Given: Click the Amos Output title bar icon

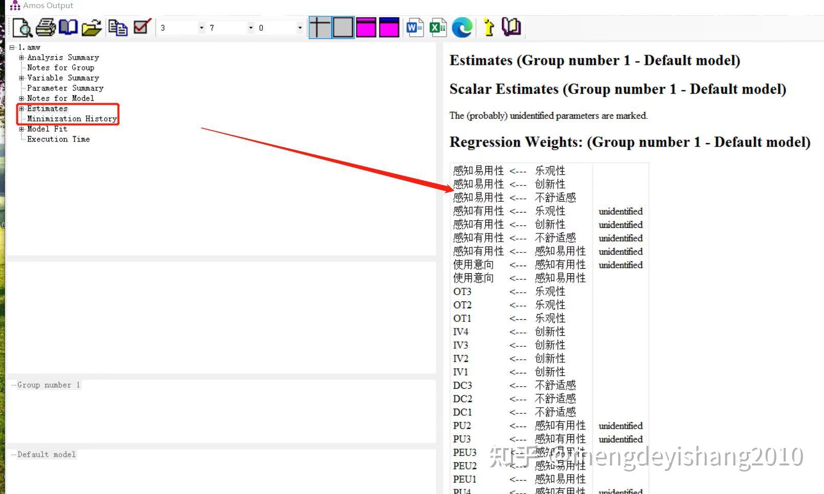Looking at the screenshot, I should point(15,6).
